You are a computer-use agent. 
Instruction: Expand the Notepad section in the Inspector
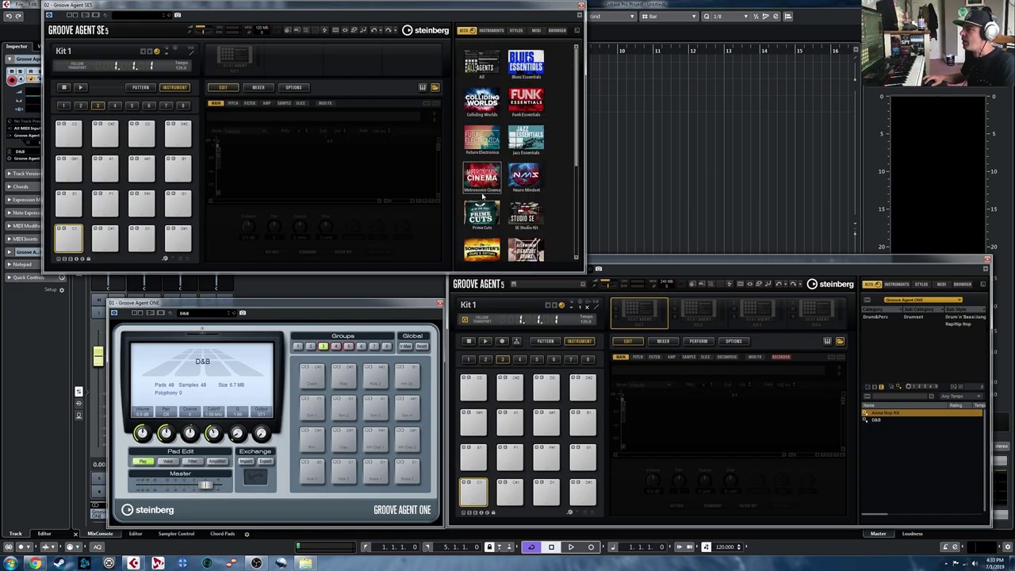point(24,264)
